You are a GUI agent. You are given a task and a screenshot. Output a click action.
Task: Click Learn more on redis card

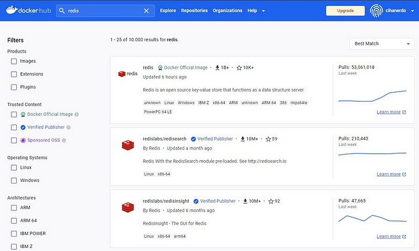(x=388, y=112)
